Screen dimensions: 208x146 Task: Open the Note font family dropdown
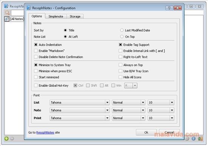[79, 110]
